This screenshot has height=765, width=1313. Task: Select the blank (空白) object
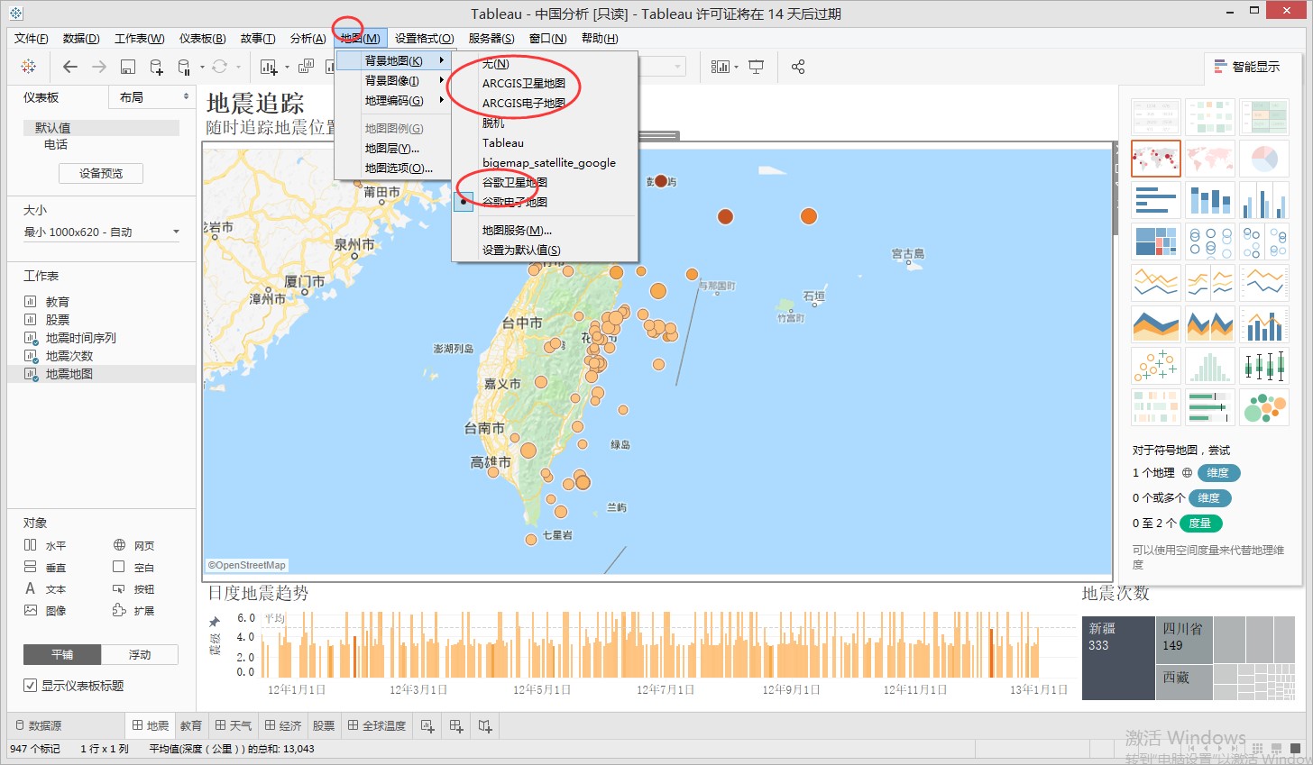pos(133,567)
